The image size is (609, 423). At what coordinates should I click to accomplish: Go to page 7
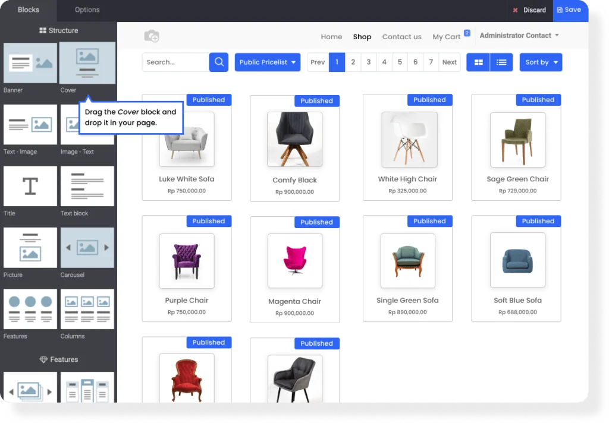tap(431, 62)
